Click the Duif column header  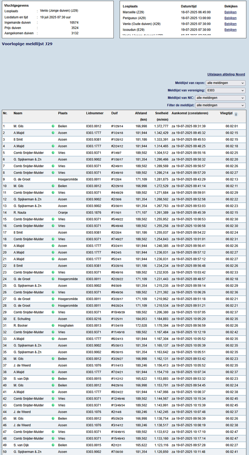pyautogui.click(x=114, y=113)
